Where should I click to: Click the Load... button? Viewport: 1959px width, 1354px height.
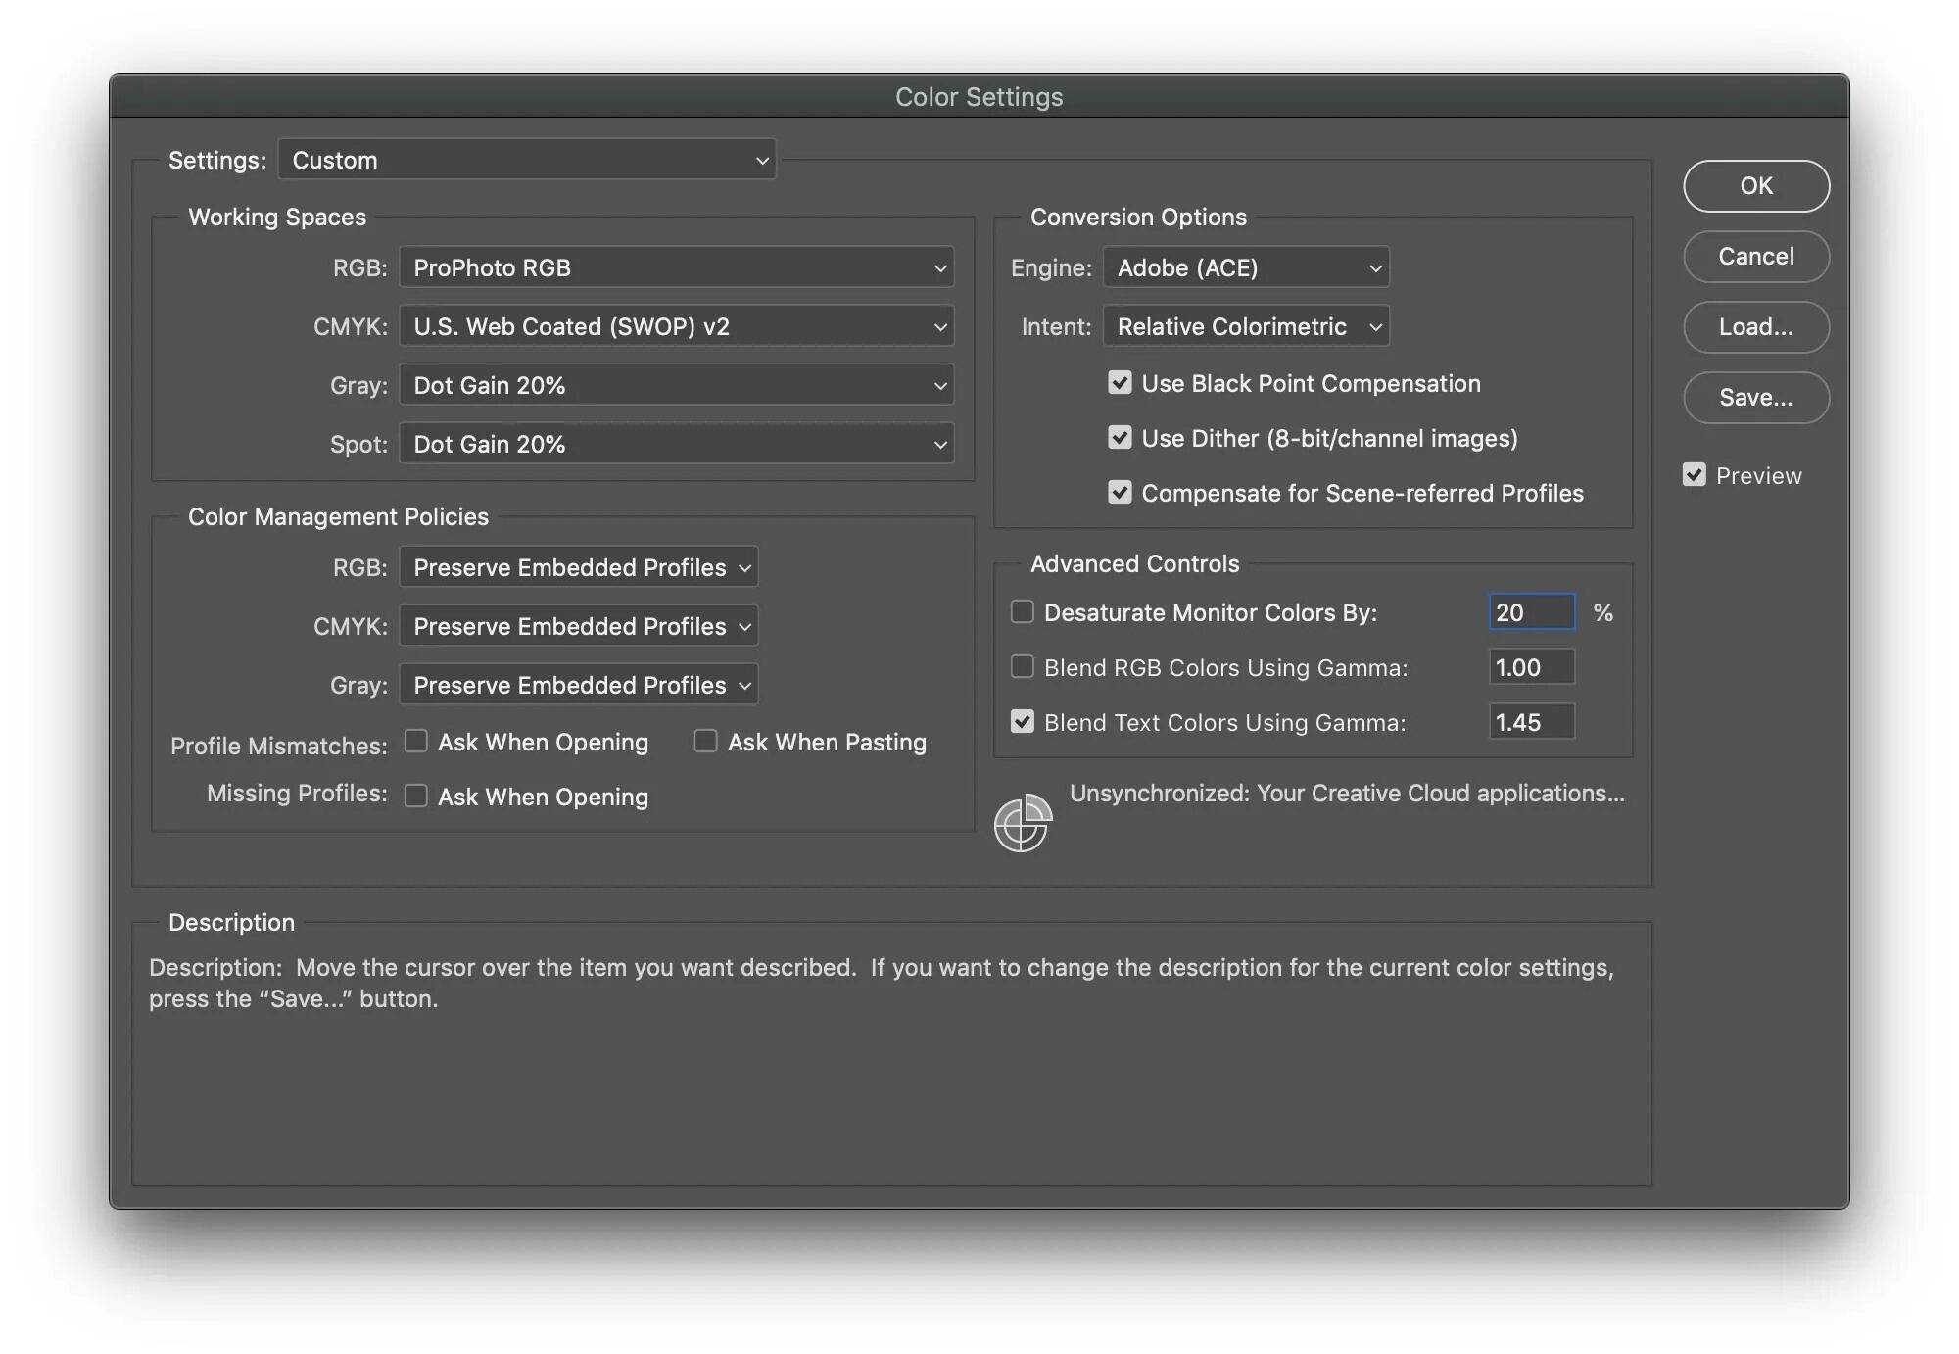(1755, 327)
